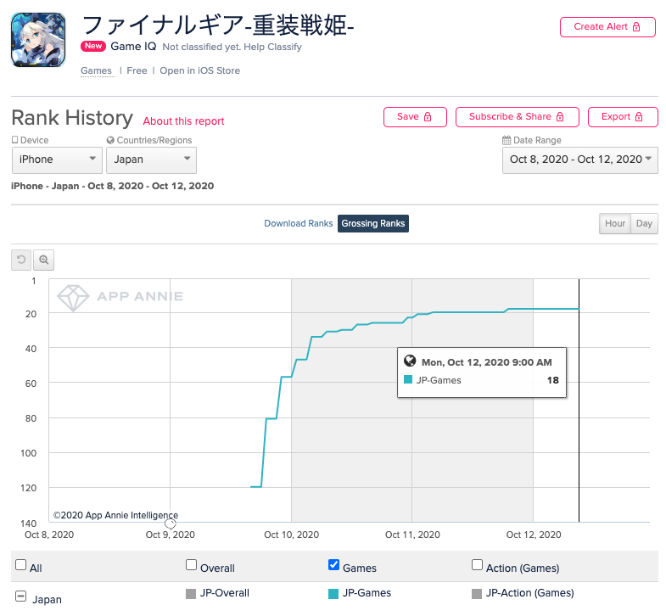
Task: Click the Create Alert button
Action: click(607, 27)
